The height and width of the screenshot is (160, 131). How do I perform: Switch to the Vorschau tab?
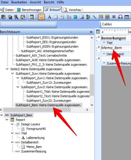tap(73, 10)
